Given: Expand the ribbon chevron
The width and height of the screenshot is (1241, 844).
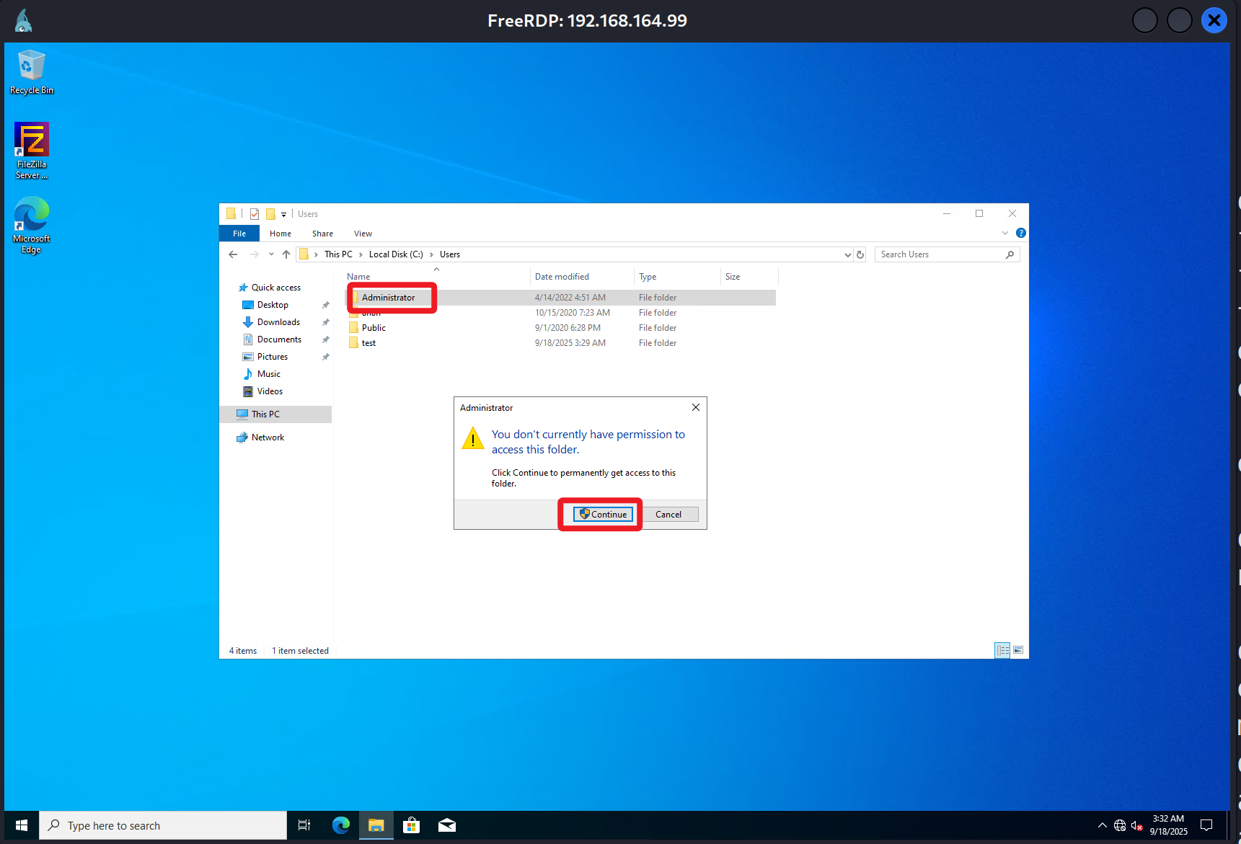Looking at the screenshot, I should point(1005,233).
